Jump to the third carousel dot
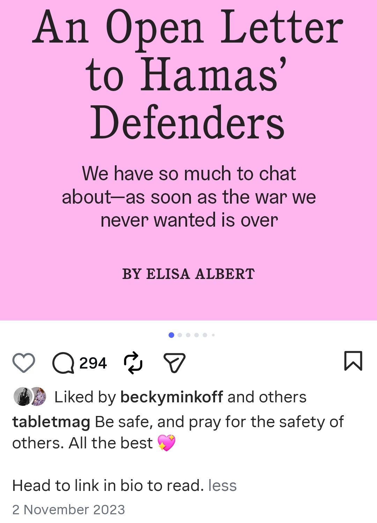377x523 pixels. click(188, 335)
